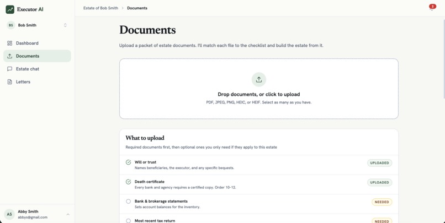
Task: Click 'Sets account balances for the inventory' text
Action: click(167, 207)
